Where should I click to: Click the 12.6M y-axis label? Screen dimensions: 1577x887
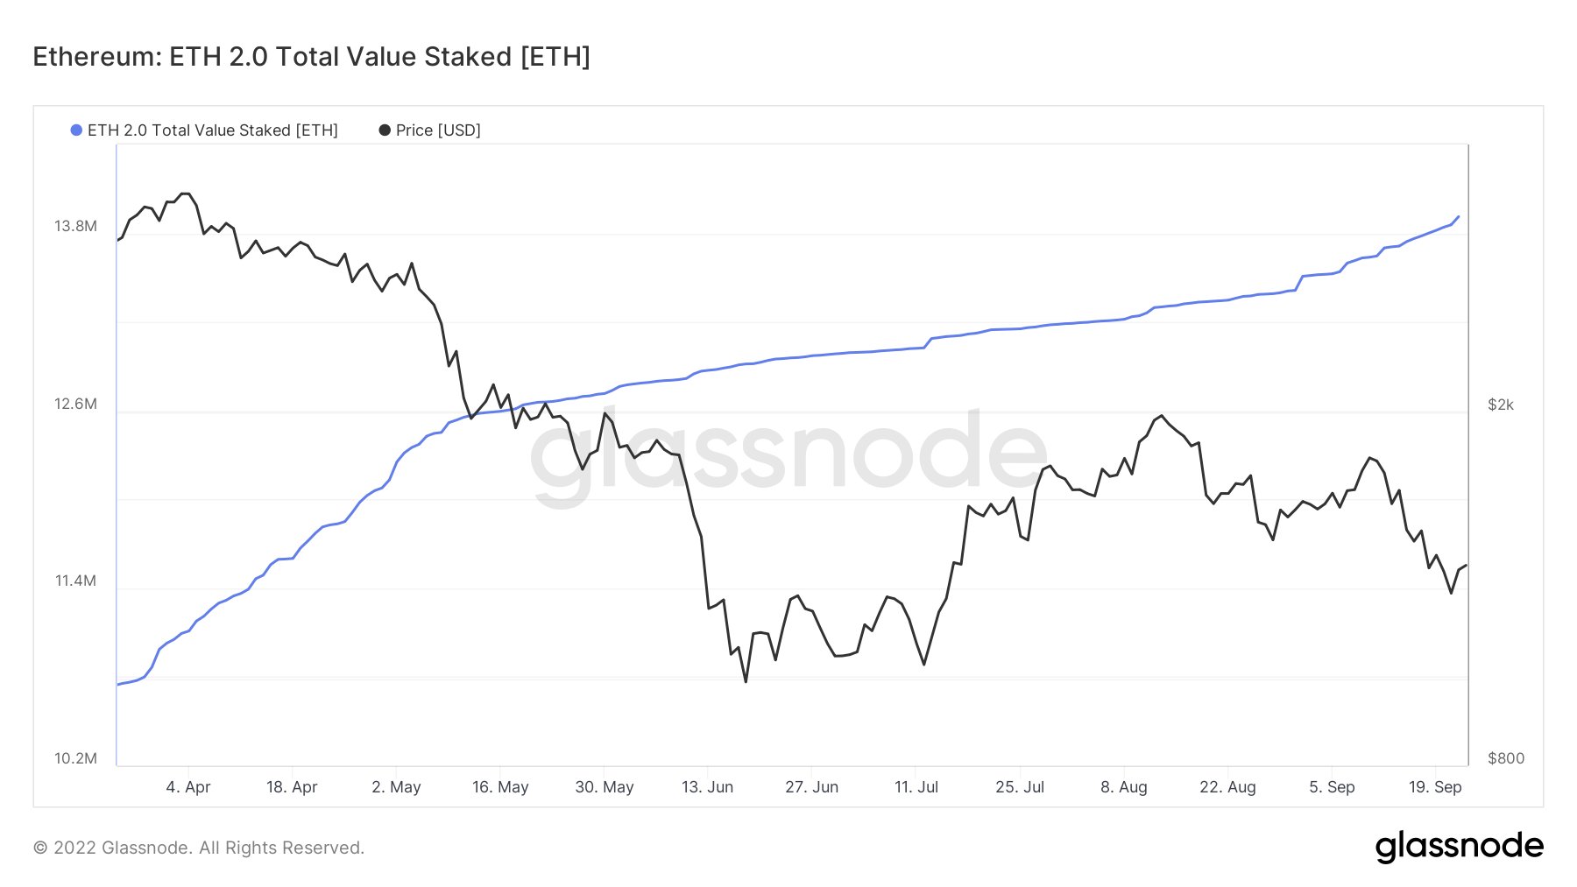tap(75, 405)
